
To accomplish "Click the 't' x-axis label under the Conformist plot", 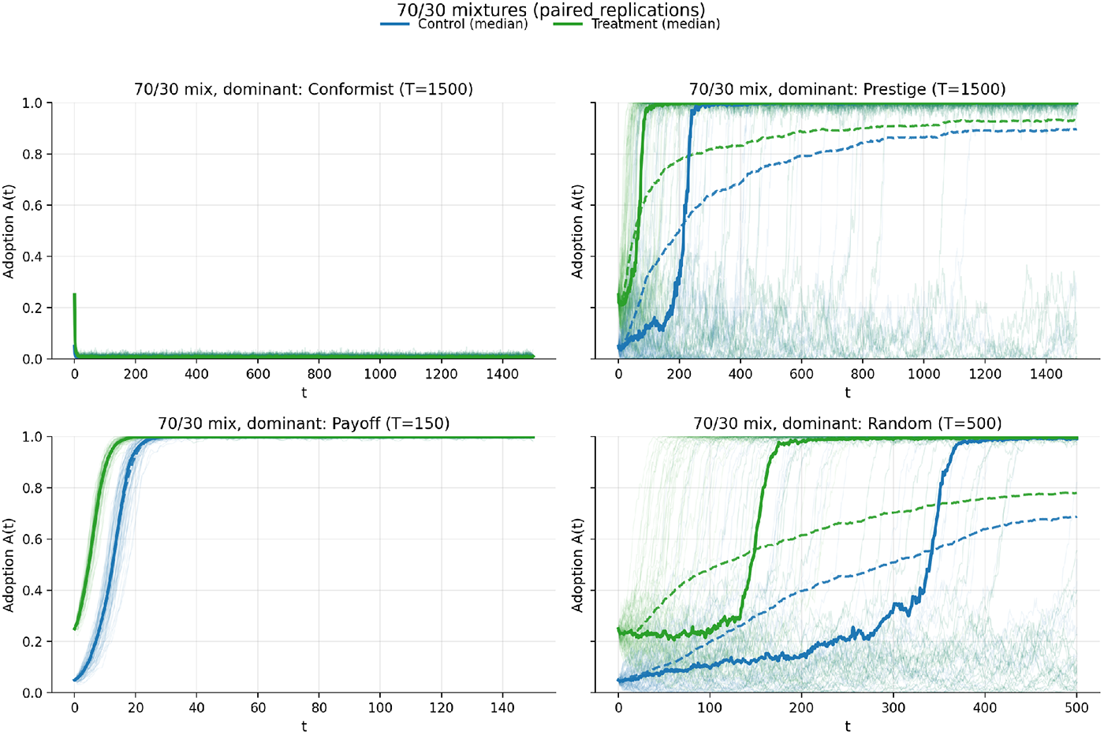I will pyautogui.click(x=304, y=392).
